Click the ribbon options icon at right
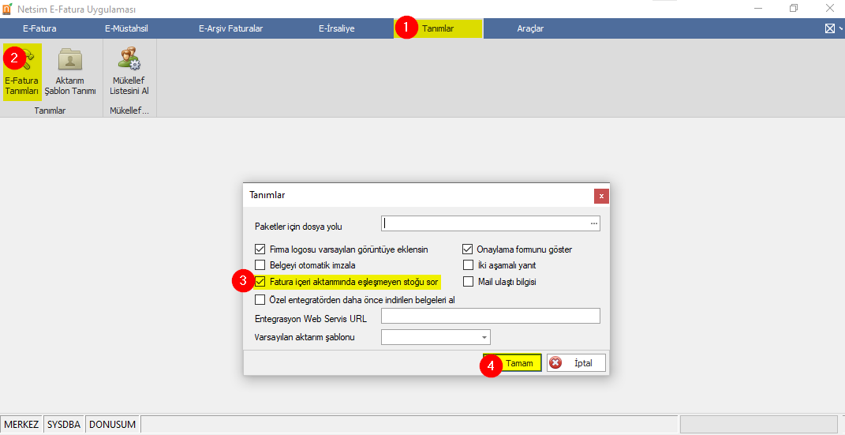Screen dimensions: 845x435 (831, 28)
